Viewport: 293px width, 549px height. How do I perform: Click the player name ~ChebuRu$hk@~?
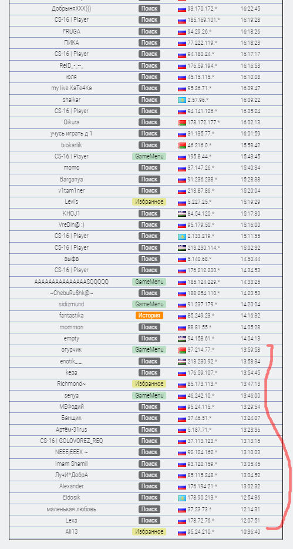tap(72, 293)
